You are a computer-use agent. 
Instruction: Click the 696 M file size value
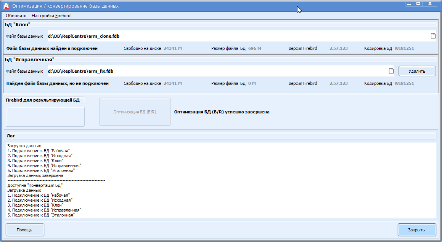(x=254, y=48)
